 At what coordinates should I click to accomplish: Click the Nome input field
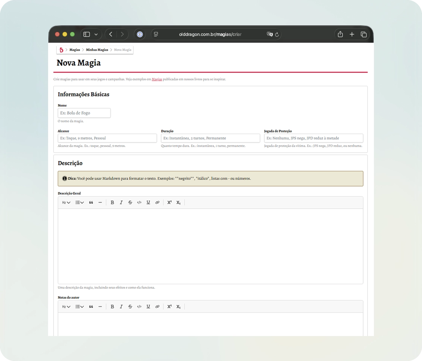pos(84,113)
